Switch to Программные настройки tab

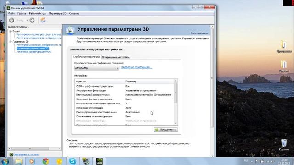point(115,57)
